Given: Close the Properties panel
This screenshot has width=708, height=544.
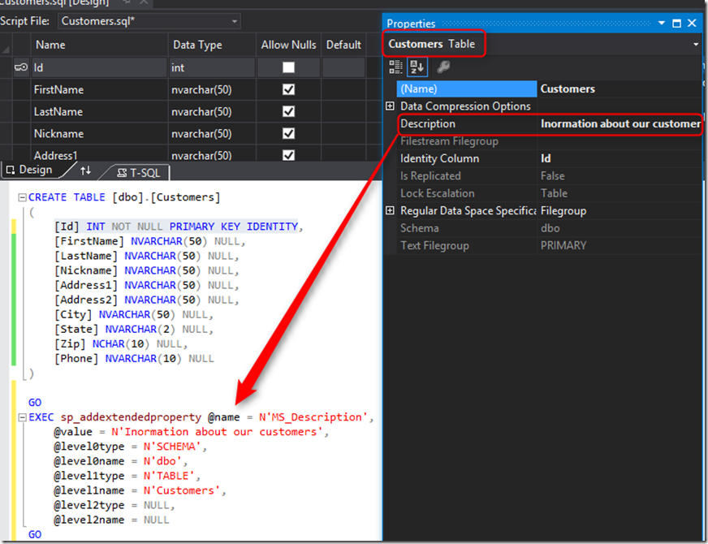Looking at the screenshot, I should tap(692, 23).
